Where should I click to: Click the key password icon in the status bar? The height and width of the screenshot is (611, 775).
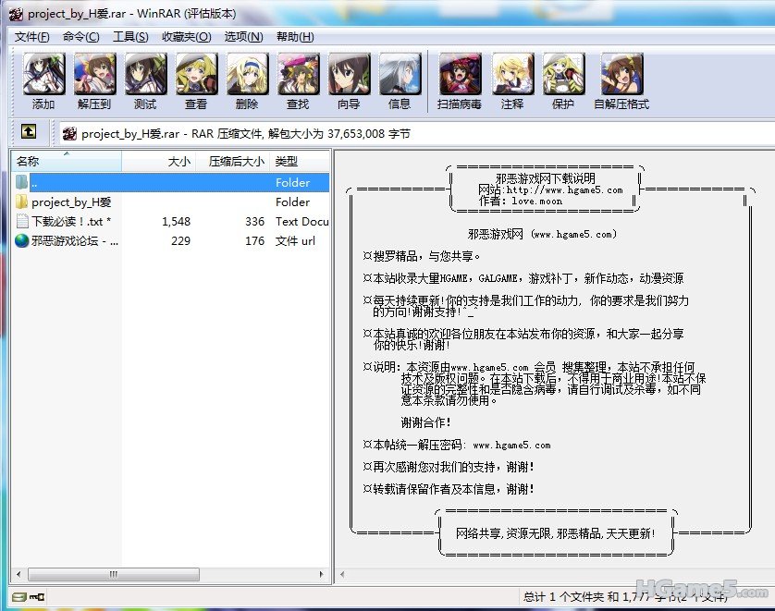click(x=37, y=597)
